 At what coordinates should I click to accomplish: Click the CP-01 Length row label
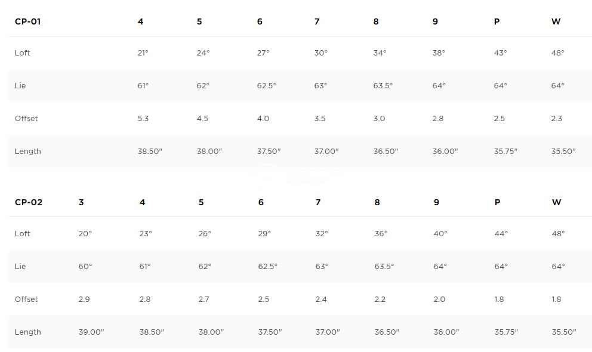pyautogui.click(x=27, y=152)
